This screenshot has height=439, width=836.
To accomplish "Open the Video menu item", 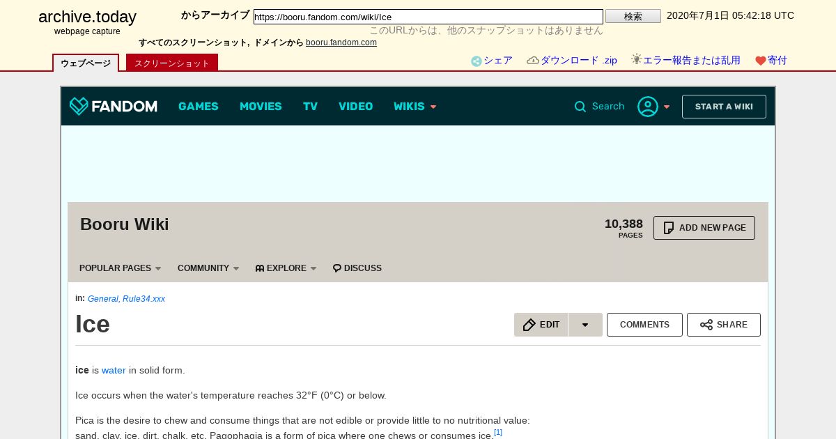I will 356,107.
